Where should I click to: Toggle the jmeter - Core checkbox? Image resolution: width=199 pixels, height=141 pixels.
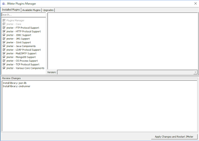click(x=4, y=24)
